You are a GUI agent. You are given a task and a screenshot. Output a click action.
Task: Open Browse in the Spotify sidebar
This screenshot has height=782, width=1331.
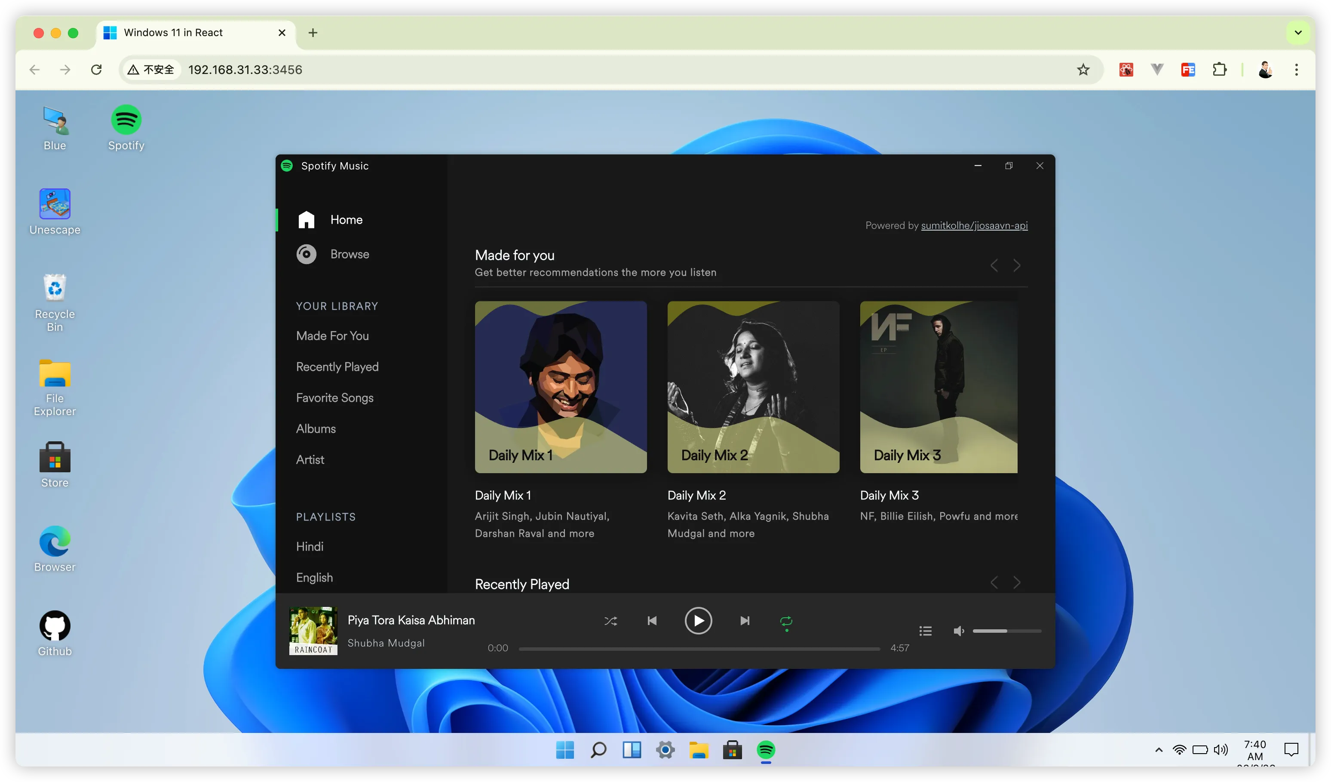coord(350,254)
